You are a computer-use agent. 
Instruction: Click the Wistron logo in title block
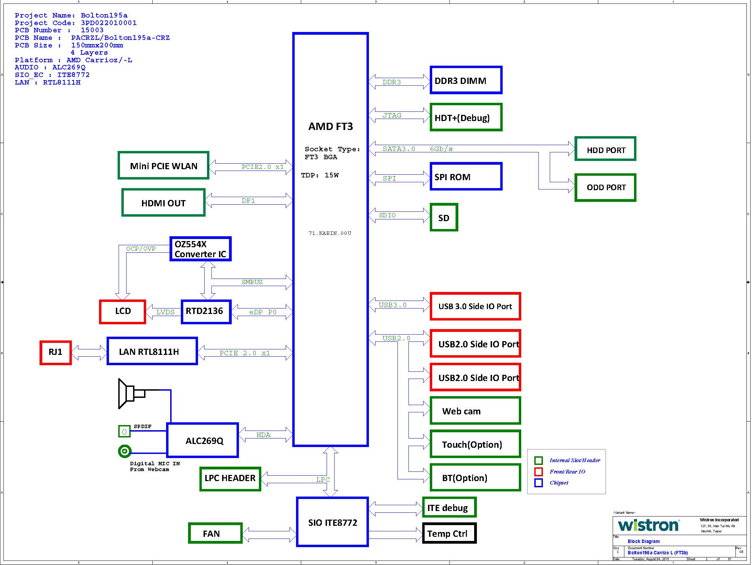pos(648,525)
